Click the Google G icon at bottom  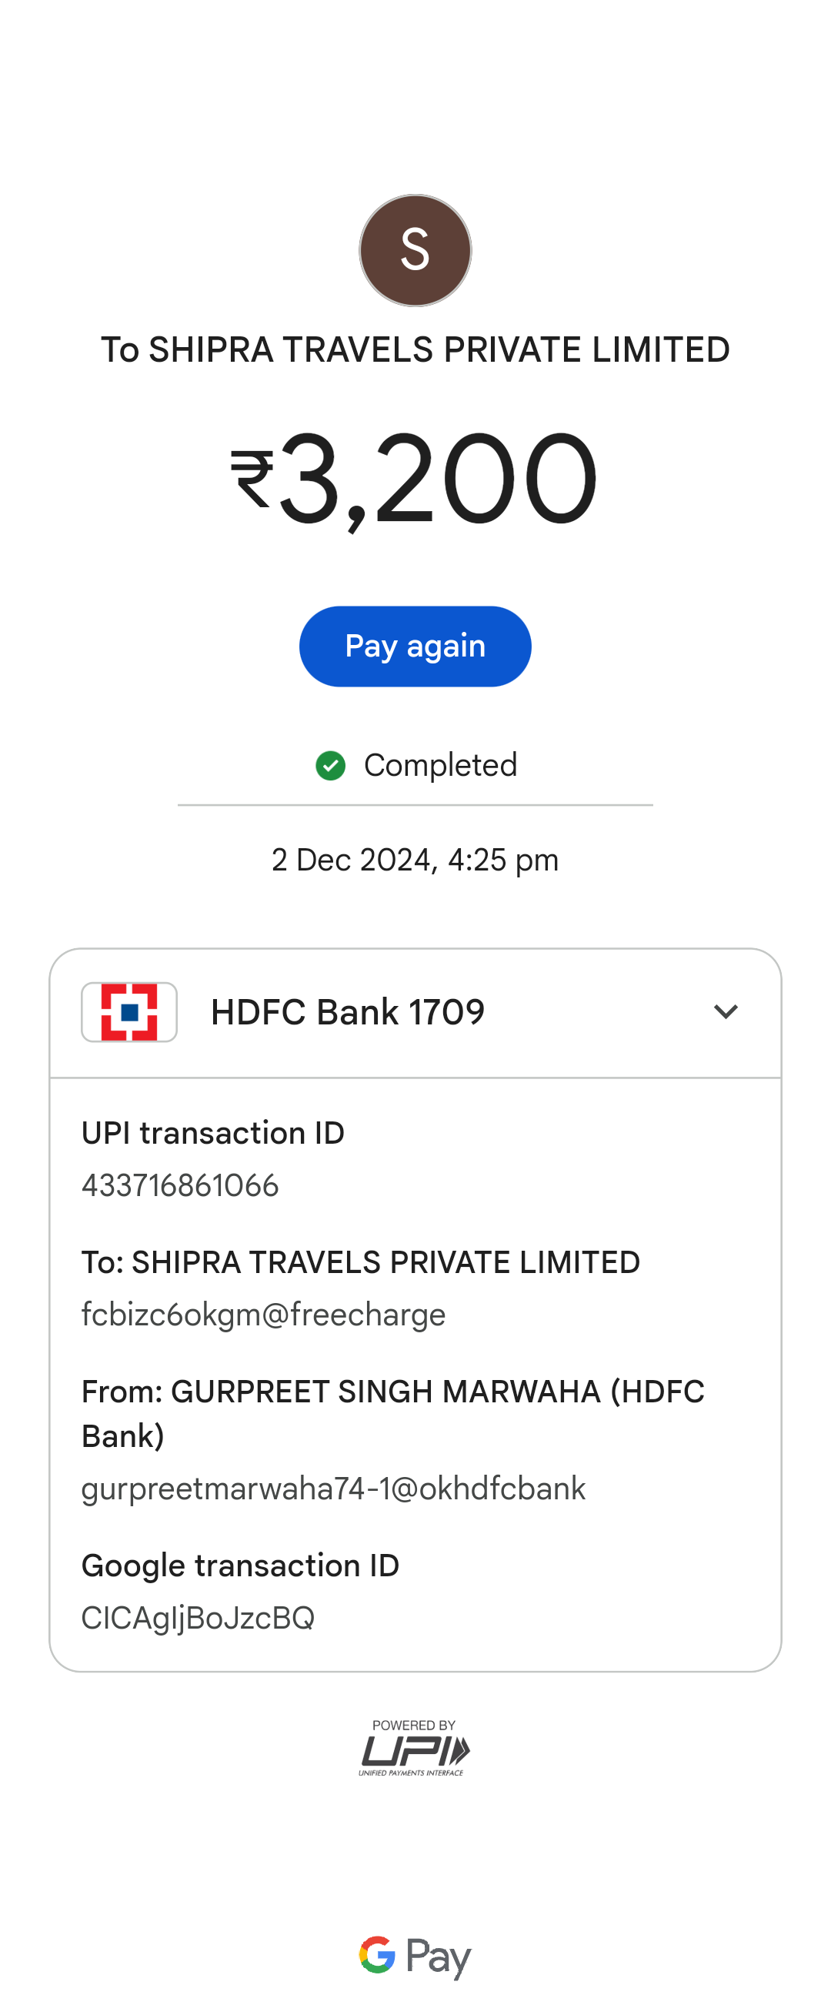(378, 1954)
